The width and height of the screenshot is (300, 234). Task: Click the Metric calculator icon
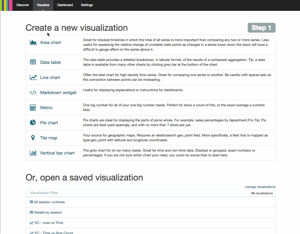pos(33,108)
